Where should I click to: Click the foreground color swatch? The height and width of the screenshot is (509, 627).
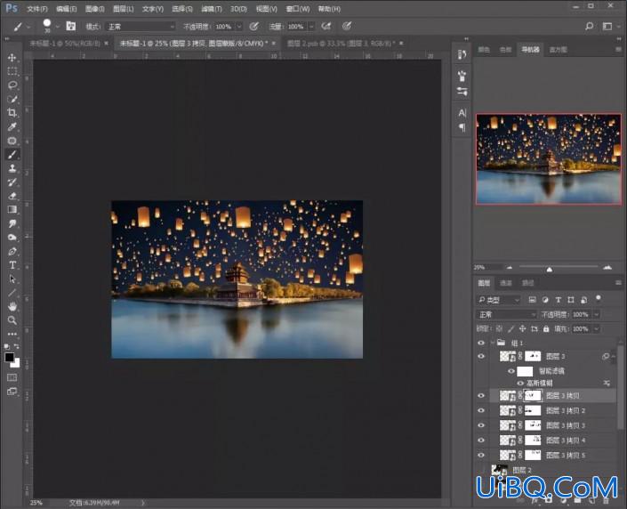point(9,358)
